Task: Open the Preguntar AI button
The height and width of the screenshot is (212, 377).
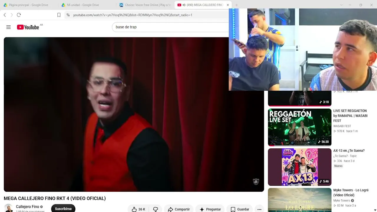Action: click(210, 209)
